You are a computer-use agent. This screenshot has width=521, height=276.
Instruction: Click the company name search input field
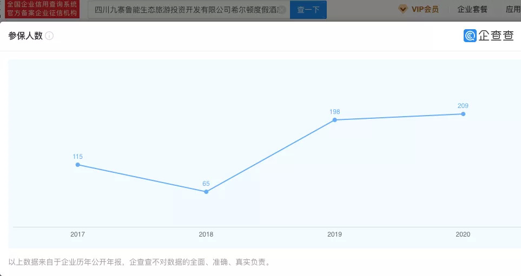click(189, 10)
